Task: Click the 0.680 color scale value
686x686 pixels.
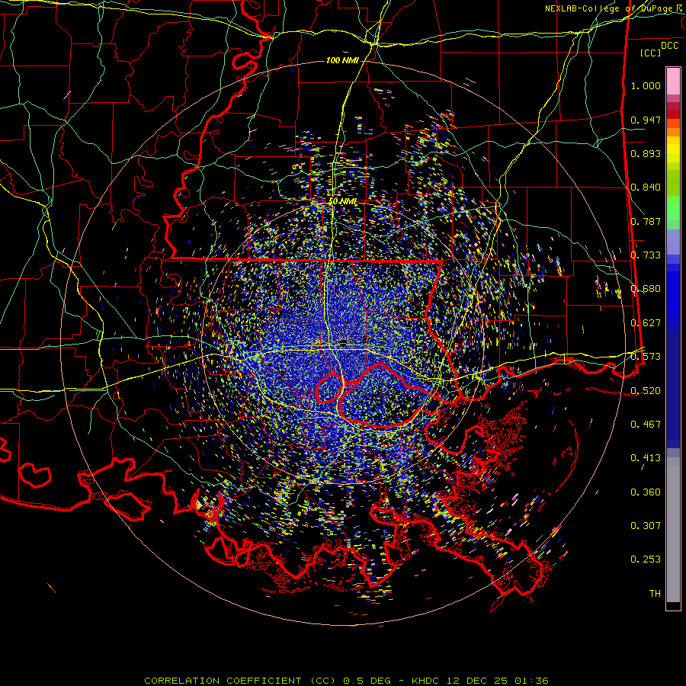Action: (x=646, y=289)
